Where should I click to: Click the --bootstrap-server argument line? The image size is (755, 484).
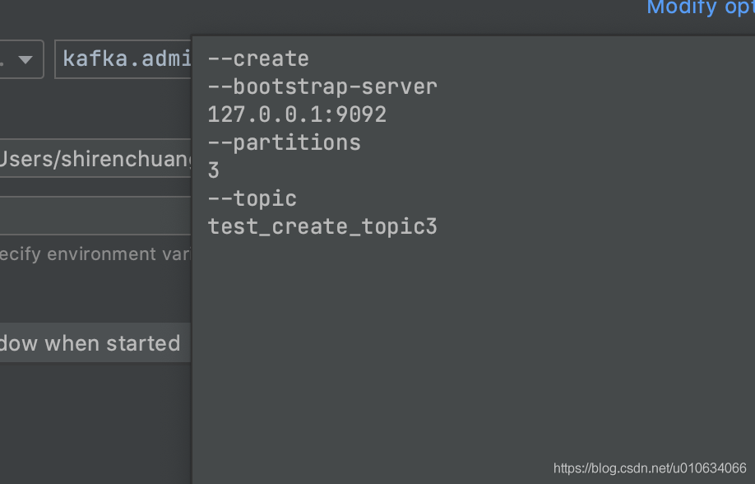(x=322, y=86)
